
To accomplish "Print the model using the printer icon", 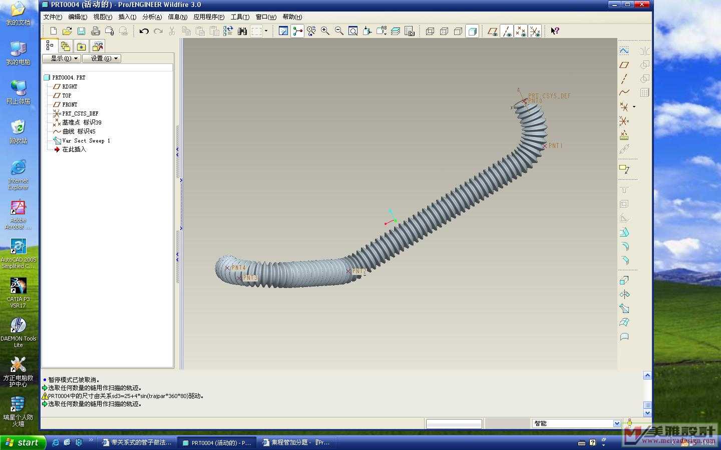I will [95, 31].
